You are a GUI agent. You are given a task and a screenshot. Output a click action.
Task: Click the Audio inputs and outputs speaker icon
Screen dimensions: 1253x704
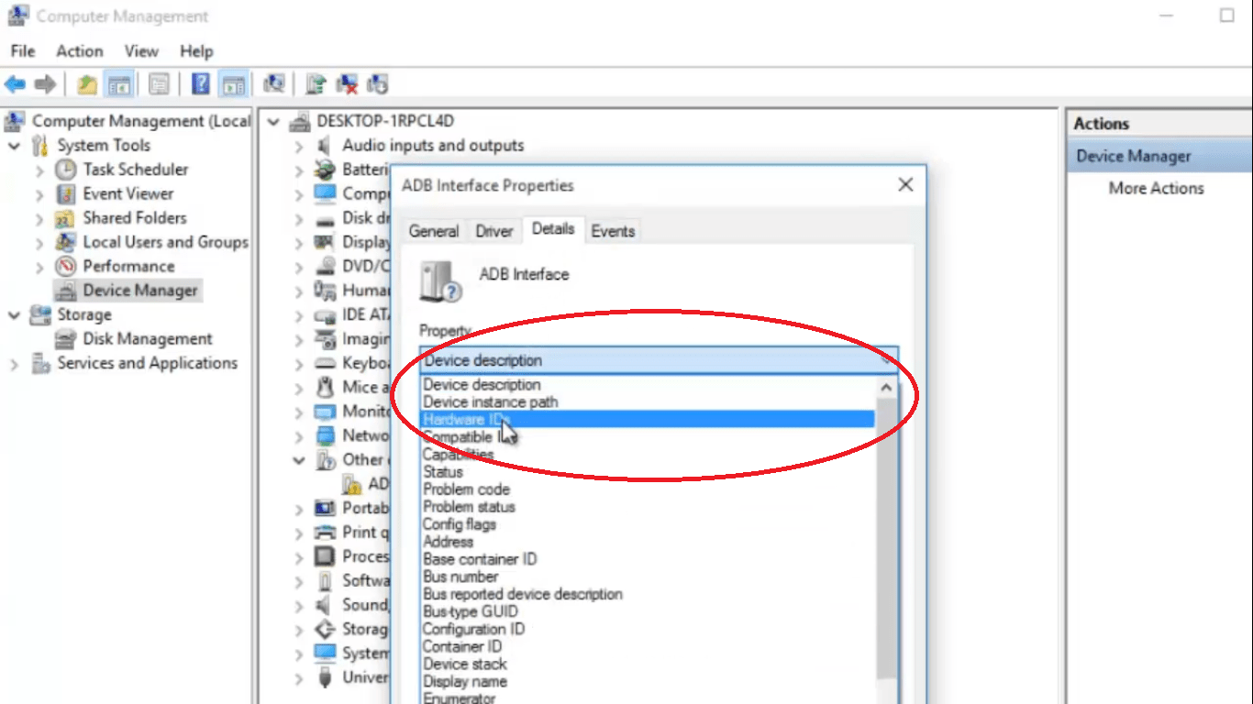click(325, 146)
